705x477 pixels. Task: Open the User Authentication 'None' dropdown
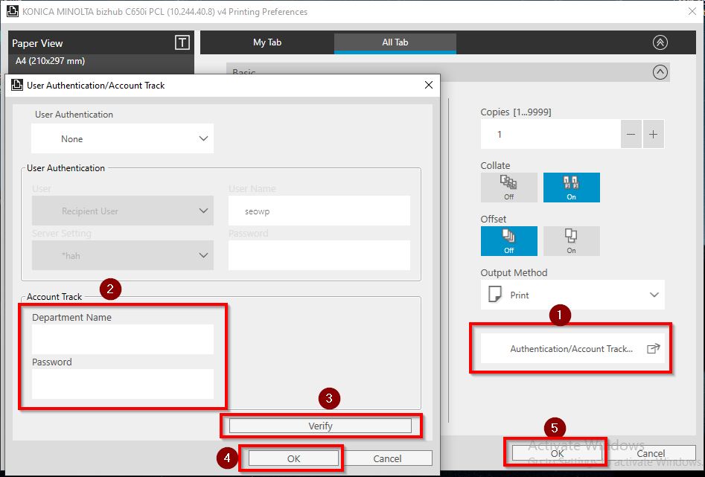[123, 138]
